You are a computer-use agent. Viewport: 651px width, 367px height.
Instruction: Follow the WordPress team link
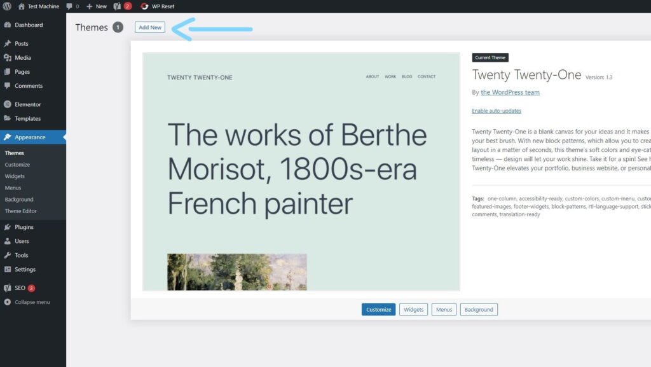point(510,92)
